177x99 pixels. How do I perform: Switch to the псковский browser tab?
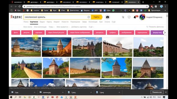[x=116, y=2]
